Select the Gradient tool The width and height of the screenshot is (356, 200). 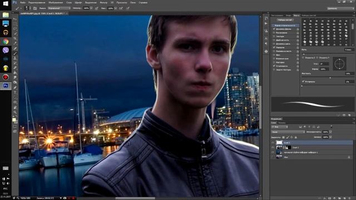click(15, 73)
